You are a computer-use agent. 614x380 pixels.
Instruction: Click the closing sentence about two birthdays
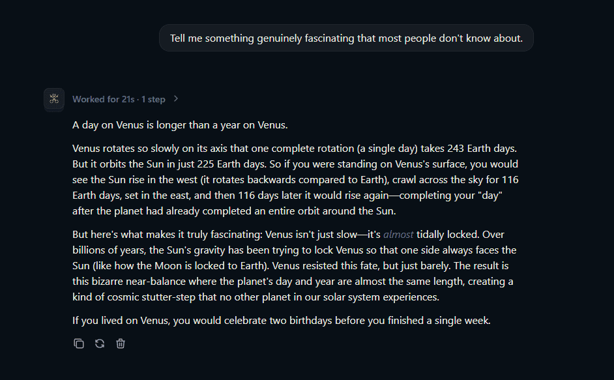[x=281, y=321]
